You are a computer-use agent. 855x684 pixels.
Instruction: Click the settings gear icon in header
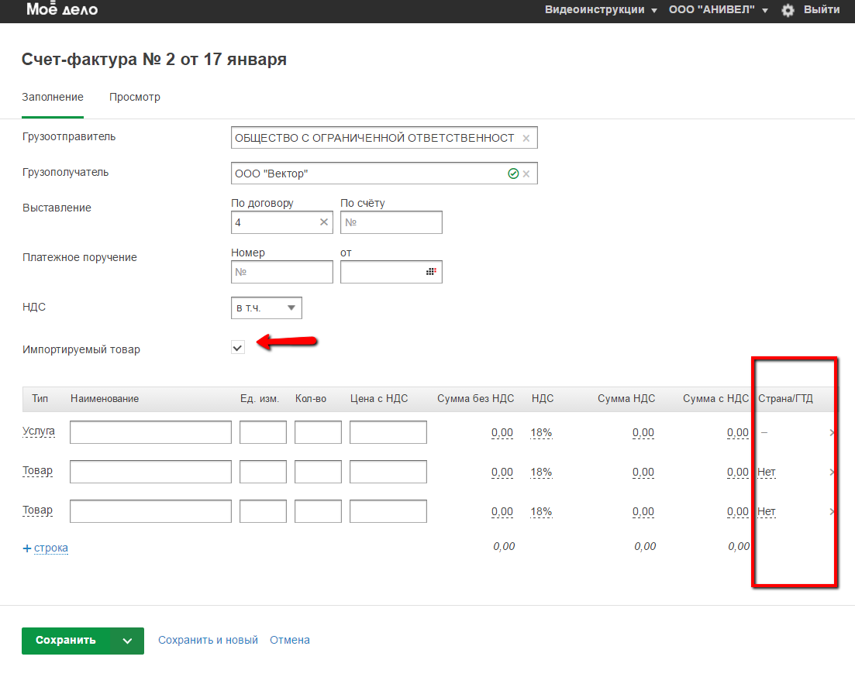(x=788, y=10)
